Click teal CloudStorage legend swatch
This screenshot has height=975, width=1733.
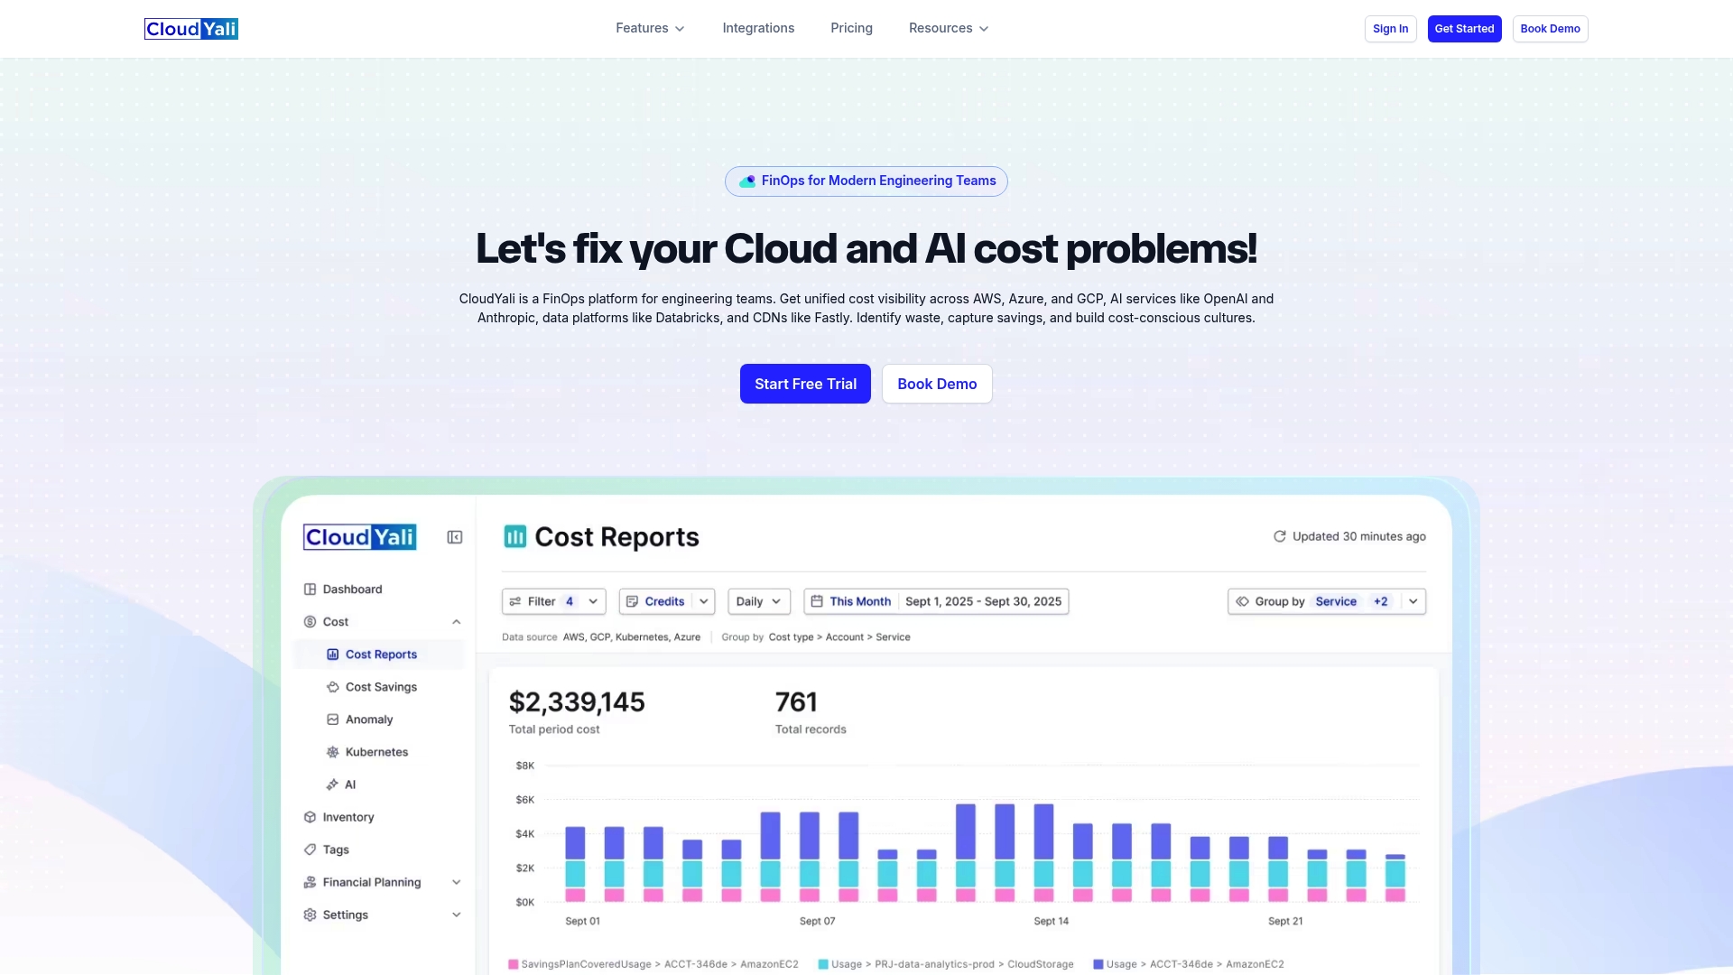pyautogui.click(x=823, y=964)
